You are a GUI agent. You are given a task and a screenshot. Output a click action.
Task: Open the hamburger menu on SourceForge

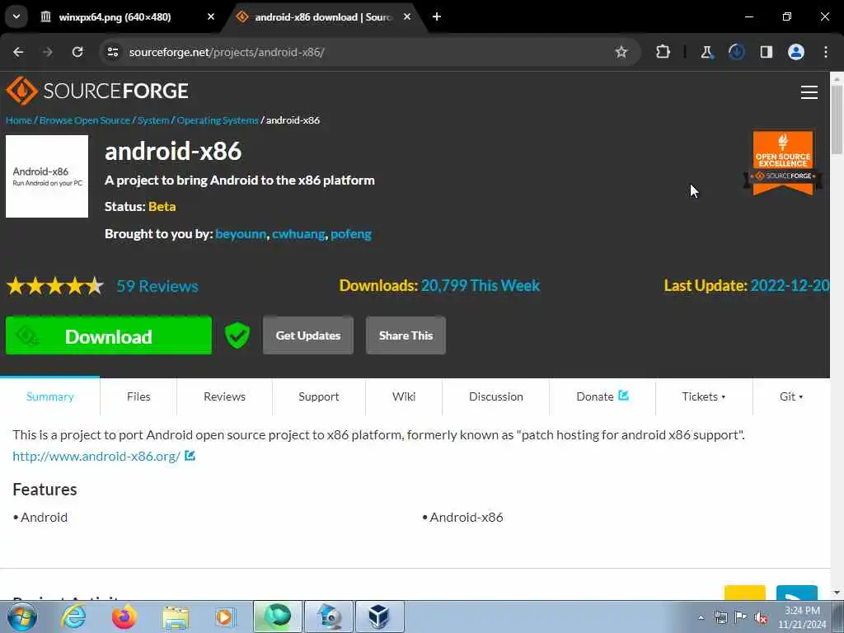[x=809, y=92]
